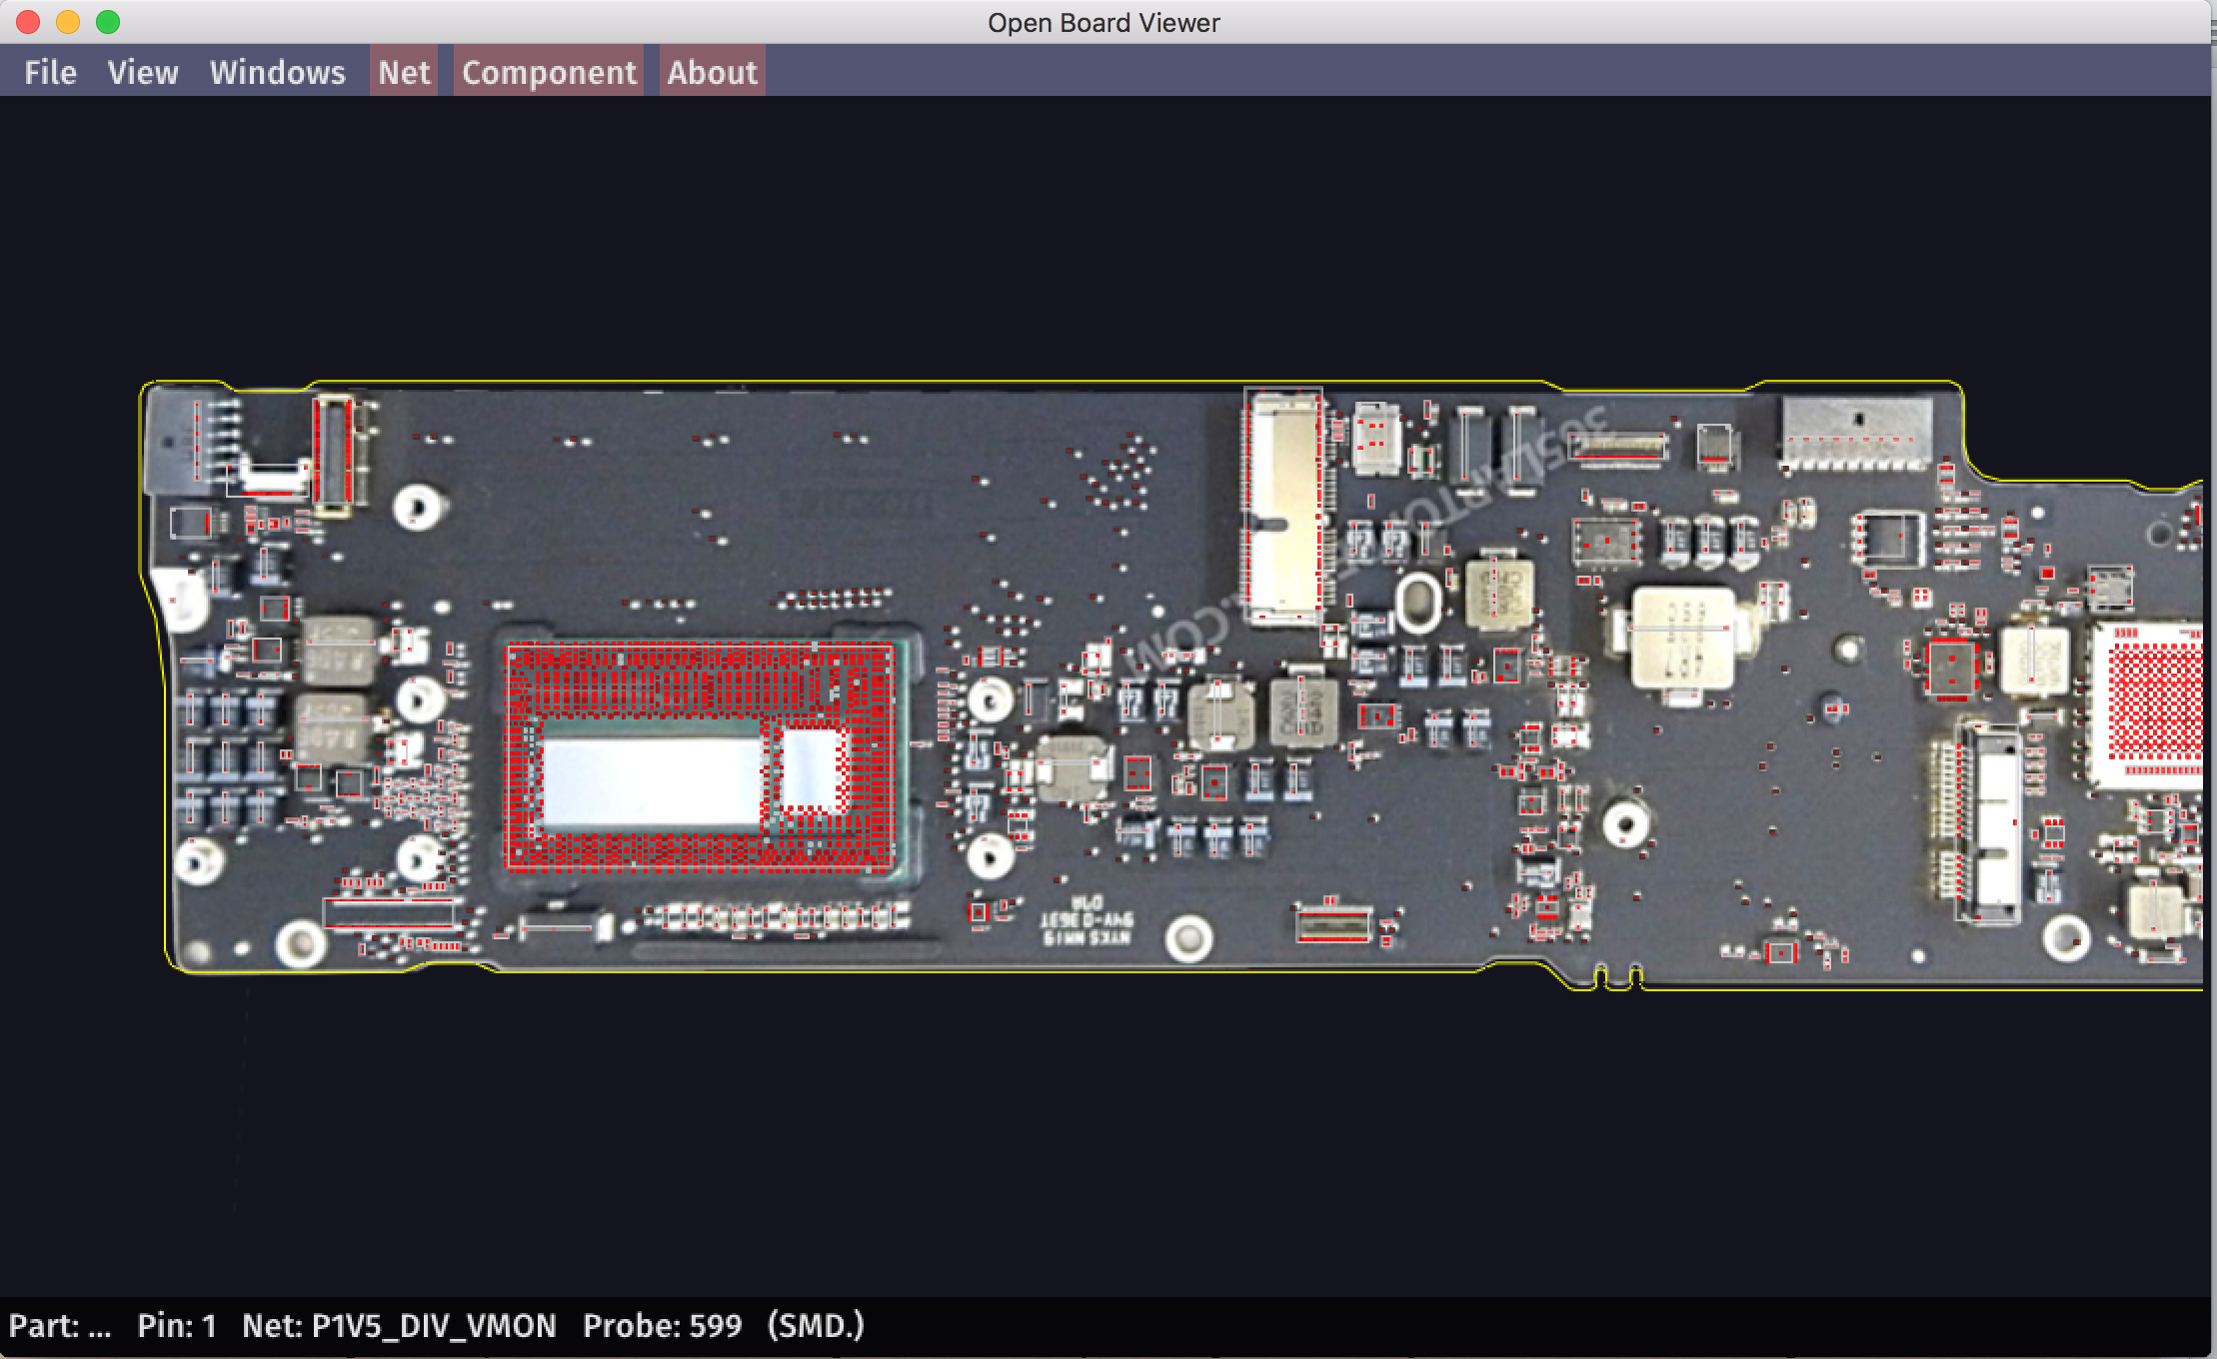Open the Net menu

tap(404, 72)
